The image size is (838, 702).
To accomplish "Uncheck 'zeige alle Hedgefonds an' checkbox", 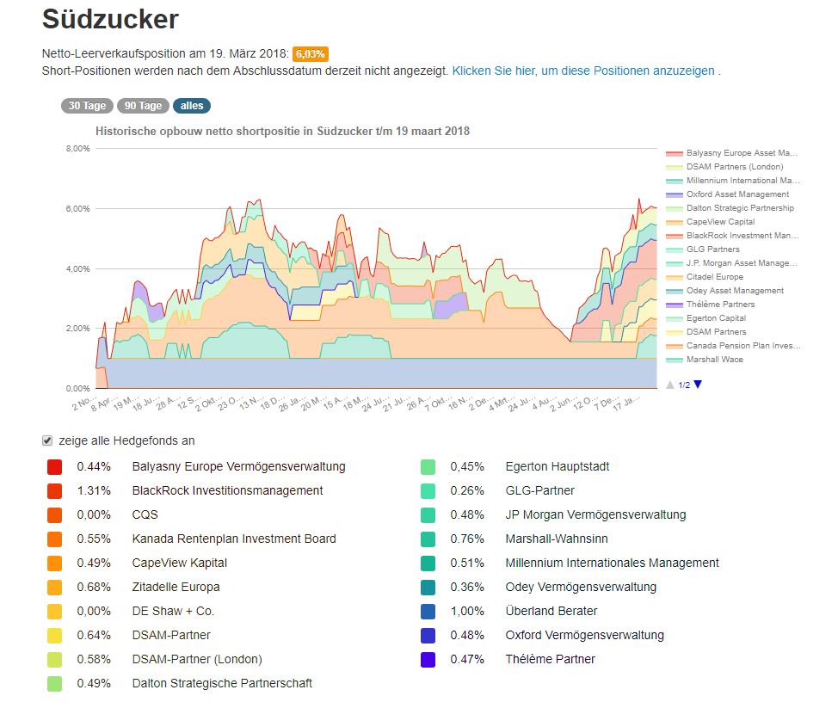I will click(47, 440).
